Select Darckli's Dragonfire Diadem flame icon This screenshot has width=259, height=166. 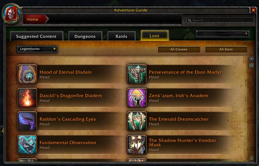coord(27,98)
